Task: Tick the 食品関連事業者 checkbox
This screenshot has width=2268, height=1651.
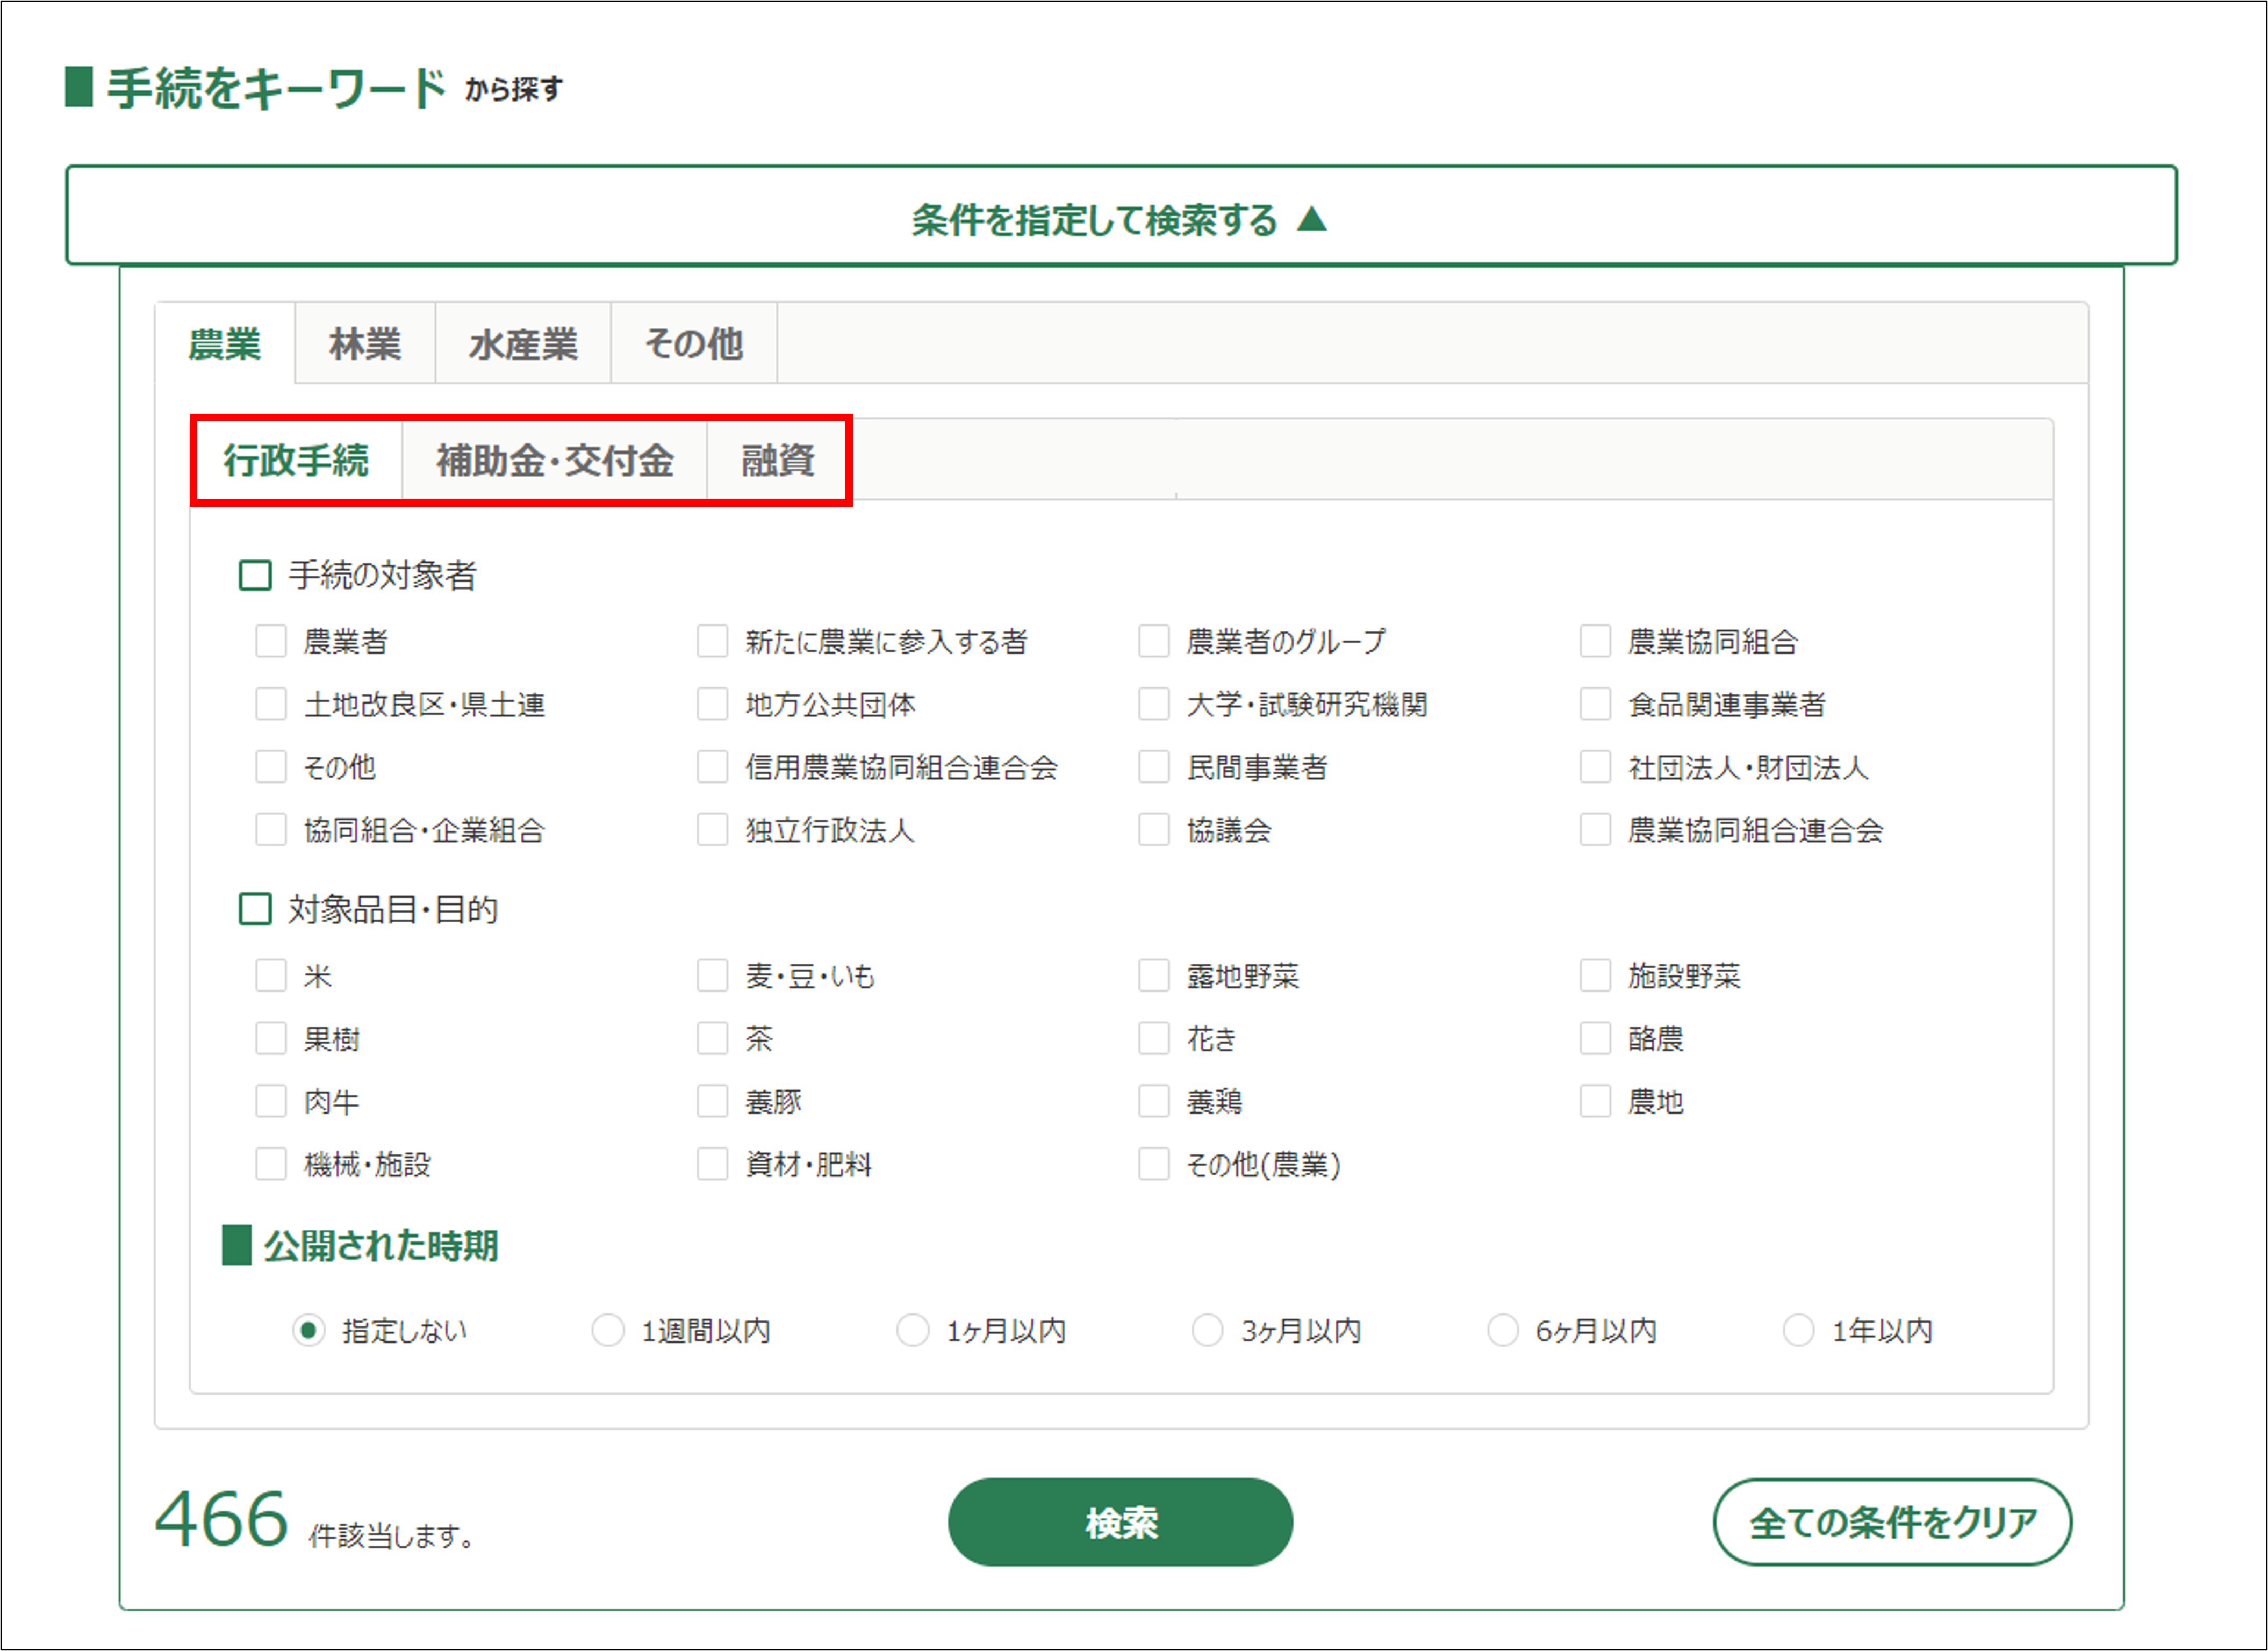Action: tap(1595, 704)
